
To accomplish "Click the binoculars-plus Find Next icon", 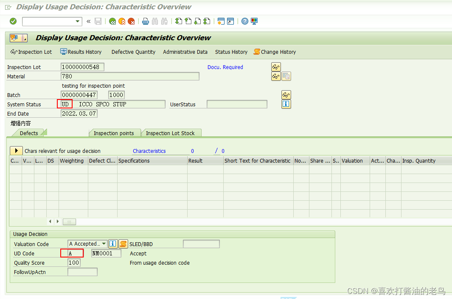I will tap(164, 21).
